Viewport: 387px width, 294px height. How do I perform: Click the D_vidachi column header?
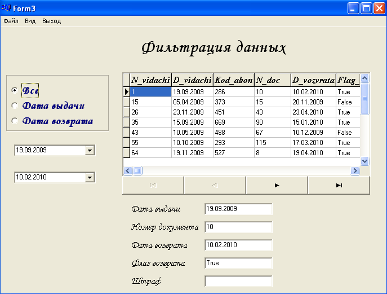click(x=192, y=80)
